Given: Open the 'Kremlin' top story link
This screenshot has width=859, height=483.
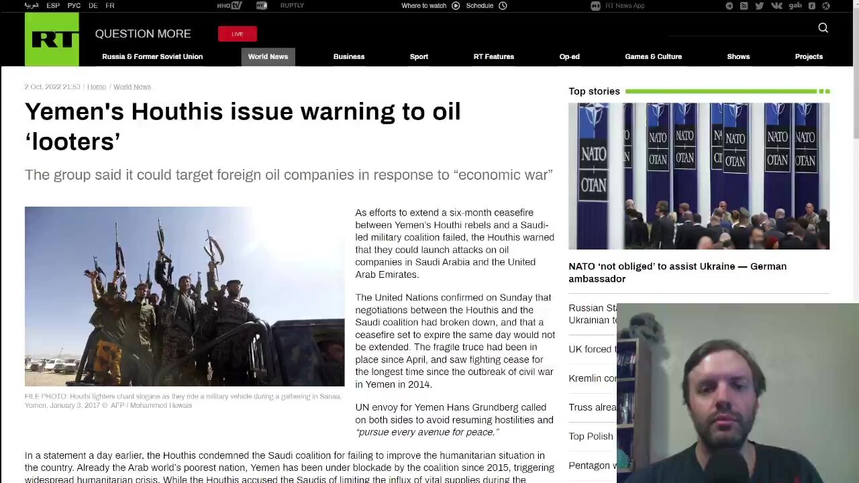Looking at the screenshot, I should point(592,378).
